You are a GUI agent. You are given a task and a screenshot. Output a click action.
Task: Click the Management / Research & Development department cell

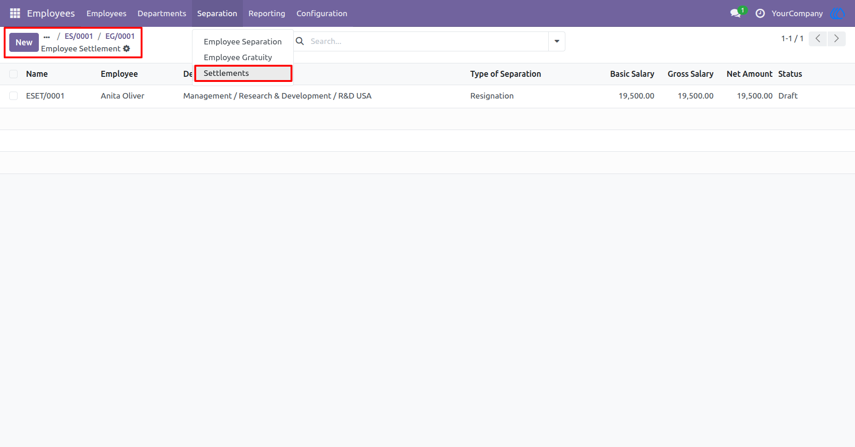pos(278,96)
